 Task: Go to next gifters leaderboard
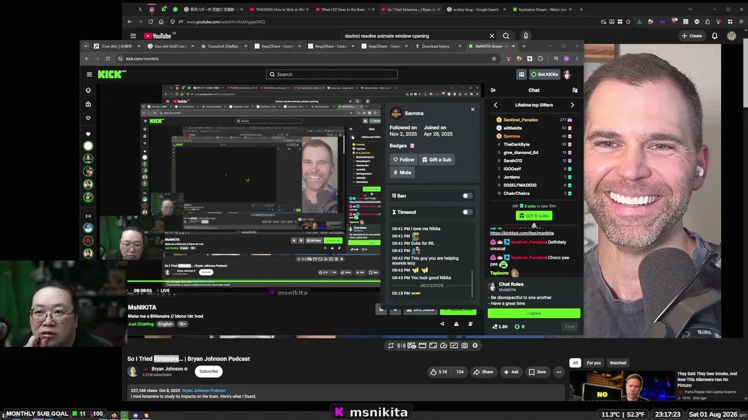point(572,105)
